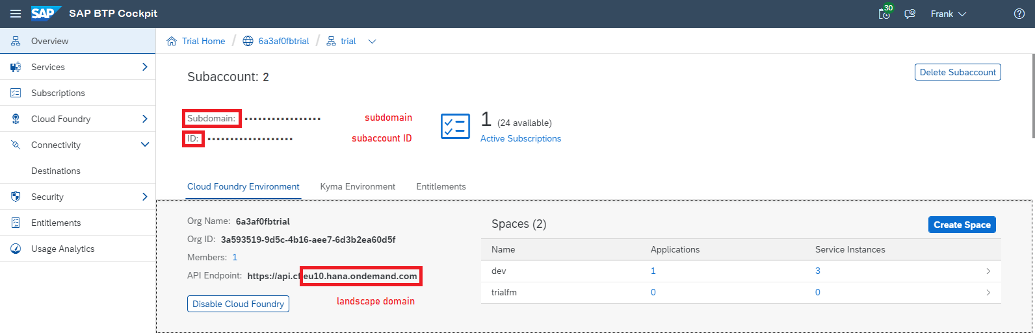1035x333 pixels.
Task: Open 6a3af0fbtrial breadcrumb link
Action: (x=283, y=41)
